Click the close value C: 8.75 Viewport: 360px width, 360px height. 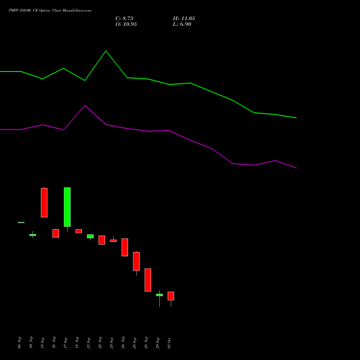point(125,19)
